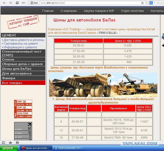Viewport: 164px width, 151px height.
Task: Select the red Все товары category
Action: click(x=23, y=83)
